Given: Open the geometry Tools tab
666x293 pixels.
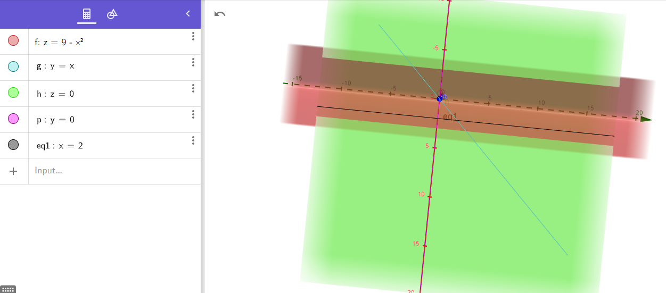Looking at the screenshot, I should [112, 14].
